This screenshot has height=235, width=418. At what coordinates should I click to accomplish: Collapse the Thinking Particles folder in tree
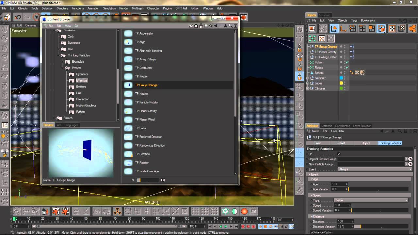[x=59, y=55]
